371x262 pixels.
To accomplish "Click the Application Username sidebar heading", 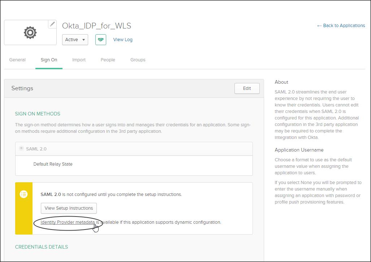I will coord(299,150).
